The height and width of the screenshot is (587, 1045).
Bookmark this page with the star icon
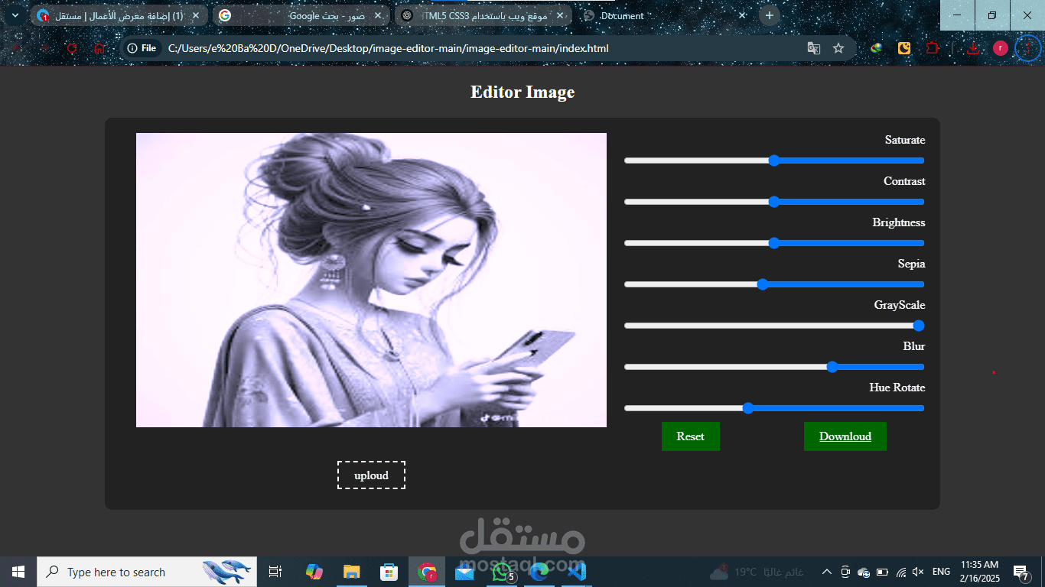click(x=838, y=48)
